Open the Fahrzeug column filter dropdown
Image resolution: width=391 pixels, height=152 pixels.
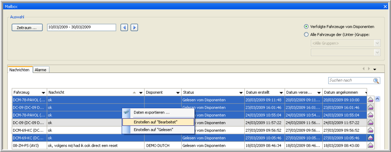[44, 93]
